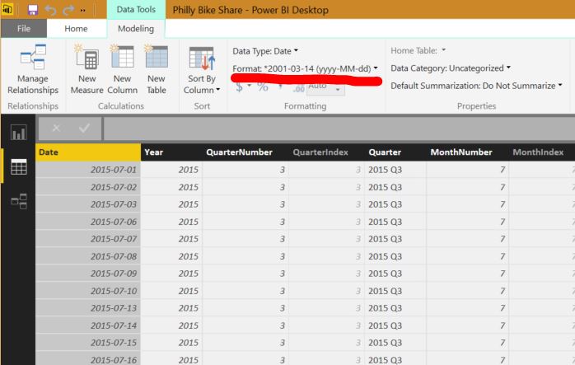Screen dimensions: 575x365
Task: Click MonthNumber cell in 2015-07-07 row
Action: [468, 239]
